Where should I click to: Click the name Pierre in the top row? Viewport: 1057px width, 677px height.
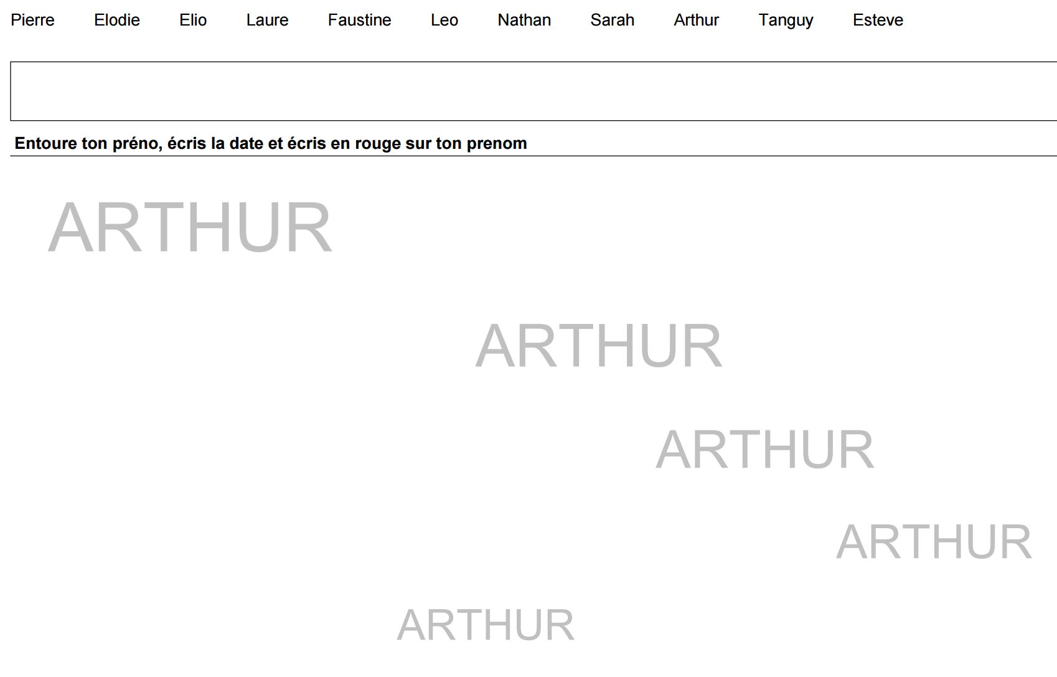click(x=32, y=20)
